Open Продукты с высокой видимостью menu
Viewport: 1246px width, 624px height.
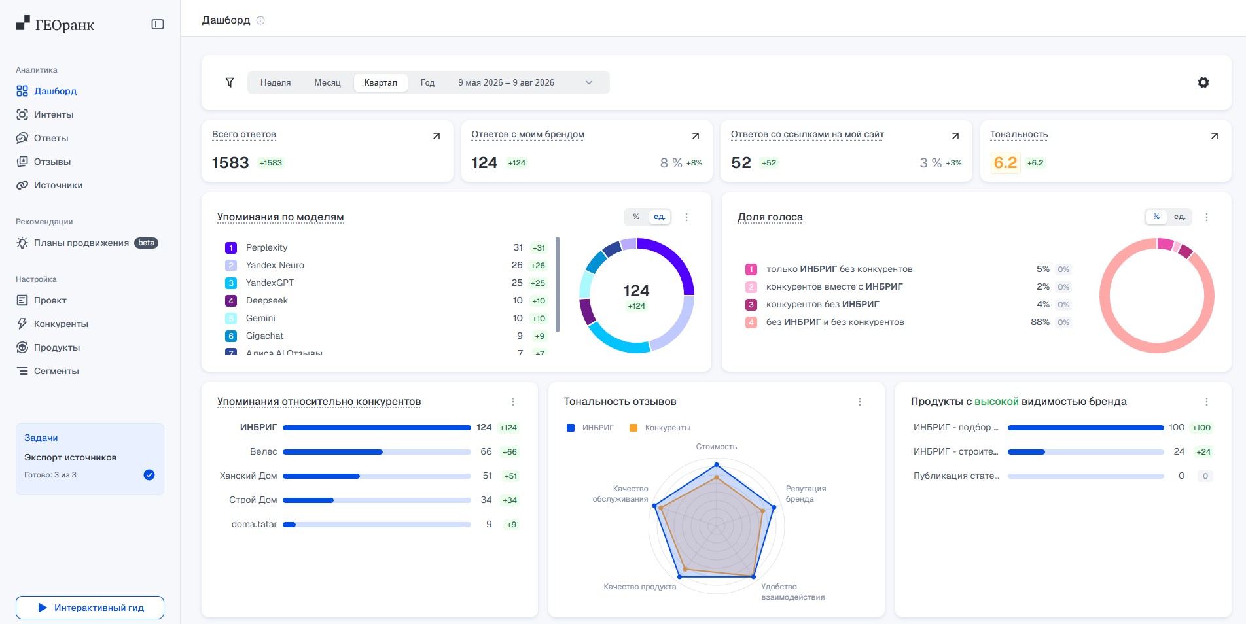click(1207, 402)
